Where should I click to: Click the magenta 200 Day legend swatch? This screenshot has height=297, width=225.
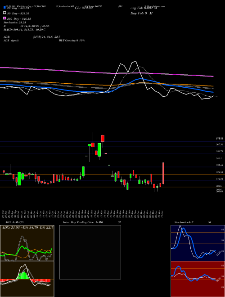[5, 18]
